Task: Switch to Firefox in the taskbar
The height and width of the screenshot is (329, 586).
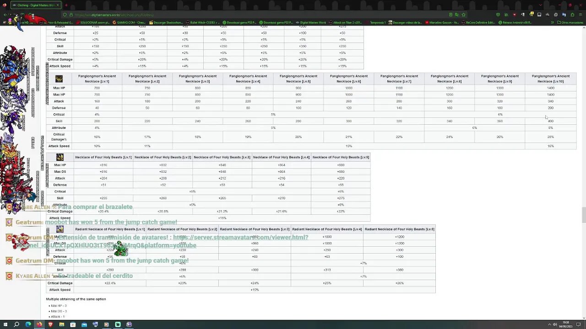Action: tap(39, 324)
